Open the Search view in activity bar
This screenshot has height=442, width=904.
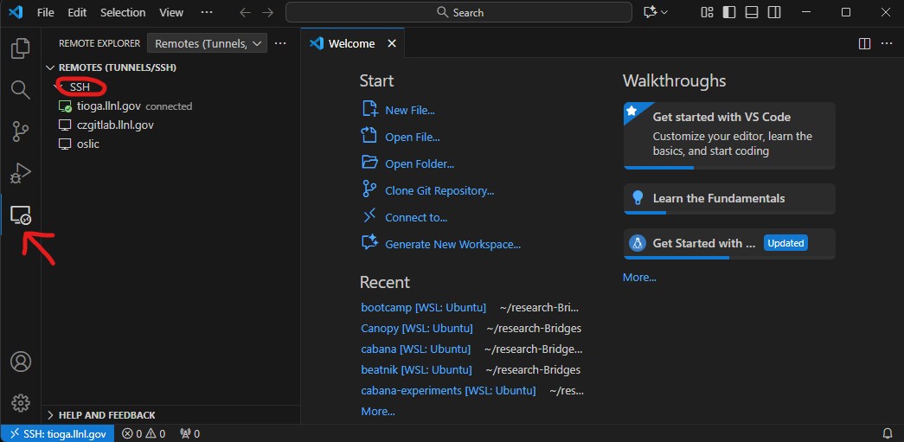[21, 90]
